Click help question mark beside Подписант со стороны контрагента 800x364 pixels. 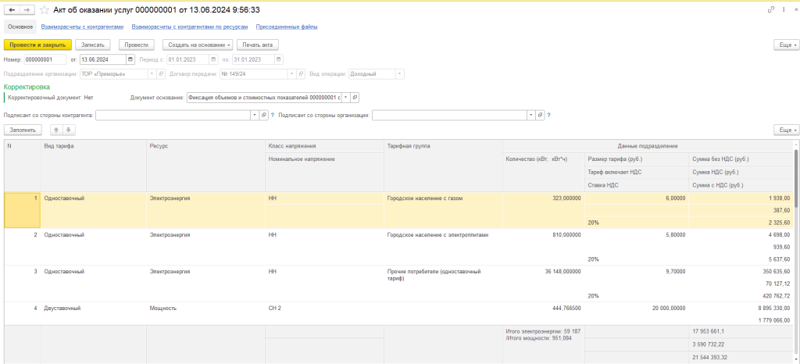click(x=272, y=115)
